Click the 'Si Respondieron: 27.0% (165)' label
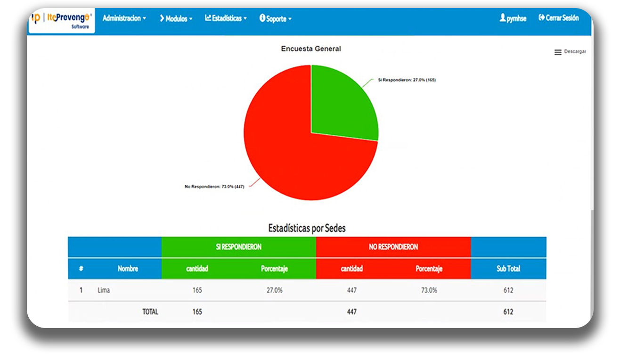Viewport: 620px width, 362px height. point(407,80)
